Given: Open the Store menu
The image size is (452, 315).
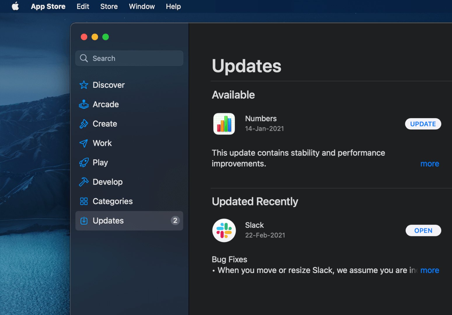Looking at the screenshot, I should coord(109,6).
